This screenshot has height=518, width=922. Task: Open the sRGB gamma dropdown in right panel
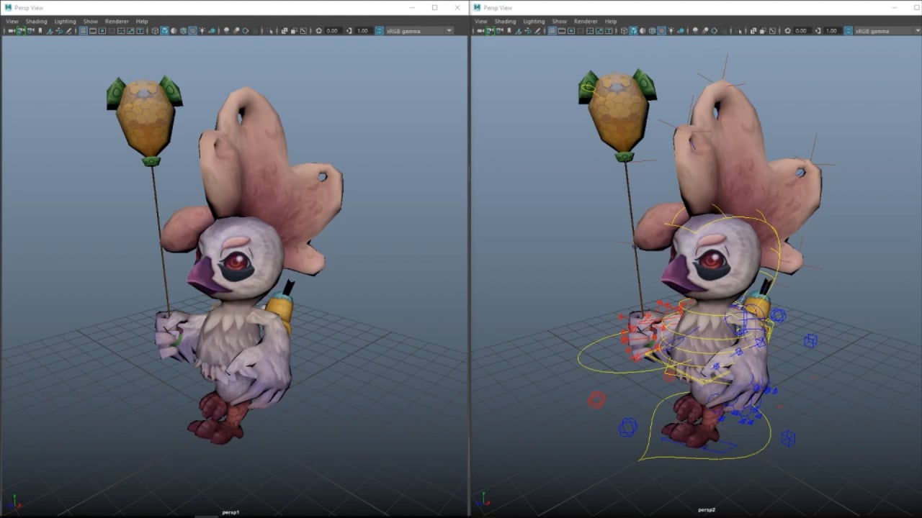(887, 31)
